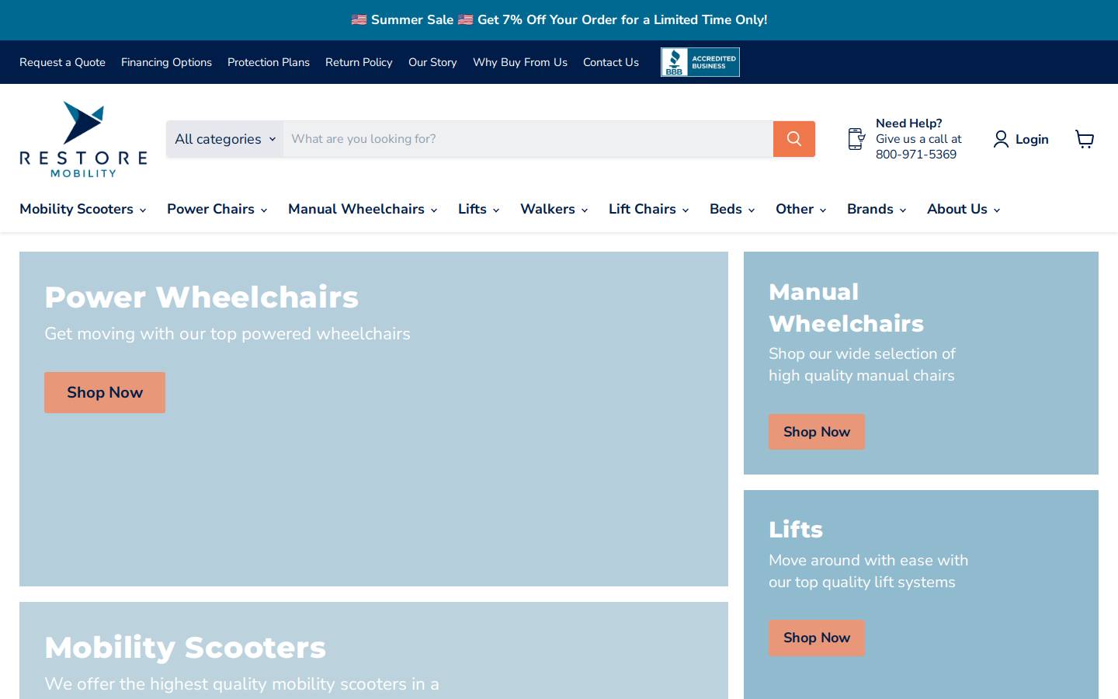This screenshot has width=1118, height=699.
Task: Click the Mobility Scooters banner heading
Action: (x=186, y=648)
